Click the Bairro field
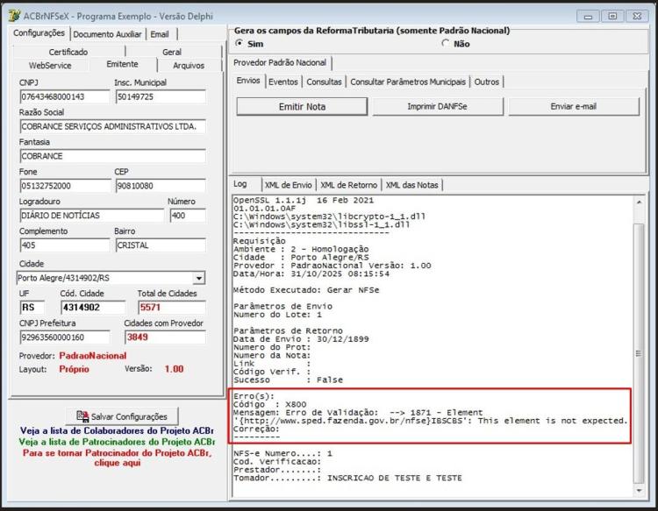The height and width of the screenshot is (511, 658). pyautogui.click(x=161, y=245)
